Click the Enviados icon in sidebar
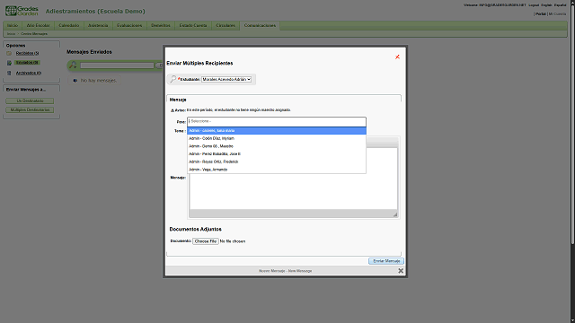This screenshot has height=323, width=575. (9, 63)
